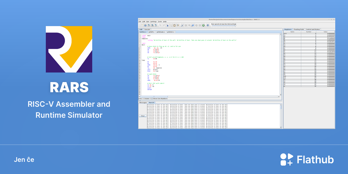The height and width of the screenshot is (174, 348).
Task: Click the Pause toolbar icon
Action: click(x=196, y=25)
